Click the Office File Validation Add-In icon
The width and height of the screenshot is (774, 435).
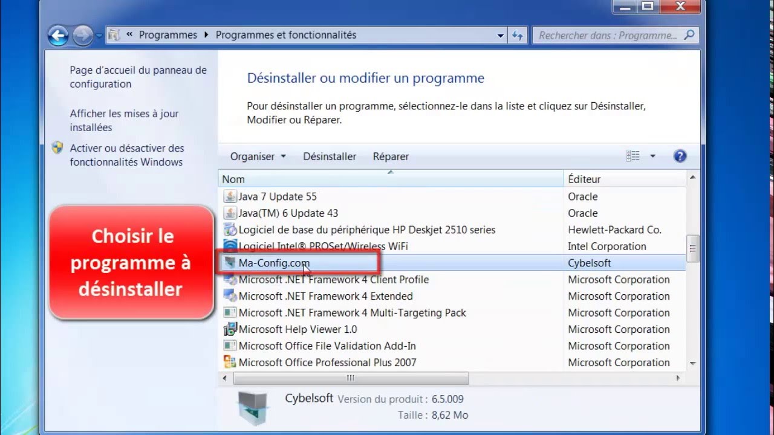tap(230, 346)
